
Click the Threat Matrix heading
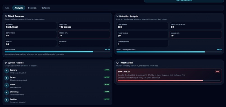(126, 63)
